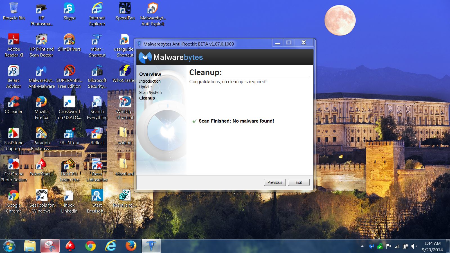The width and height of the screenshot is (450, 253).
Task: Select the userguide Shortcut desktop icon
Action: [123, 46]
